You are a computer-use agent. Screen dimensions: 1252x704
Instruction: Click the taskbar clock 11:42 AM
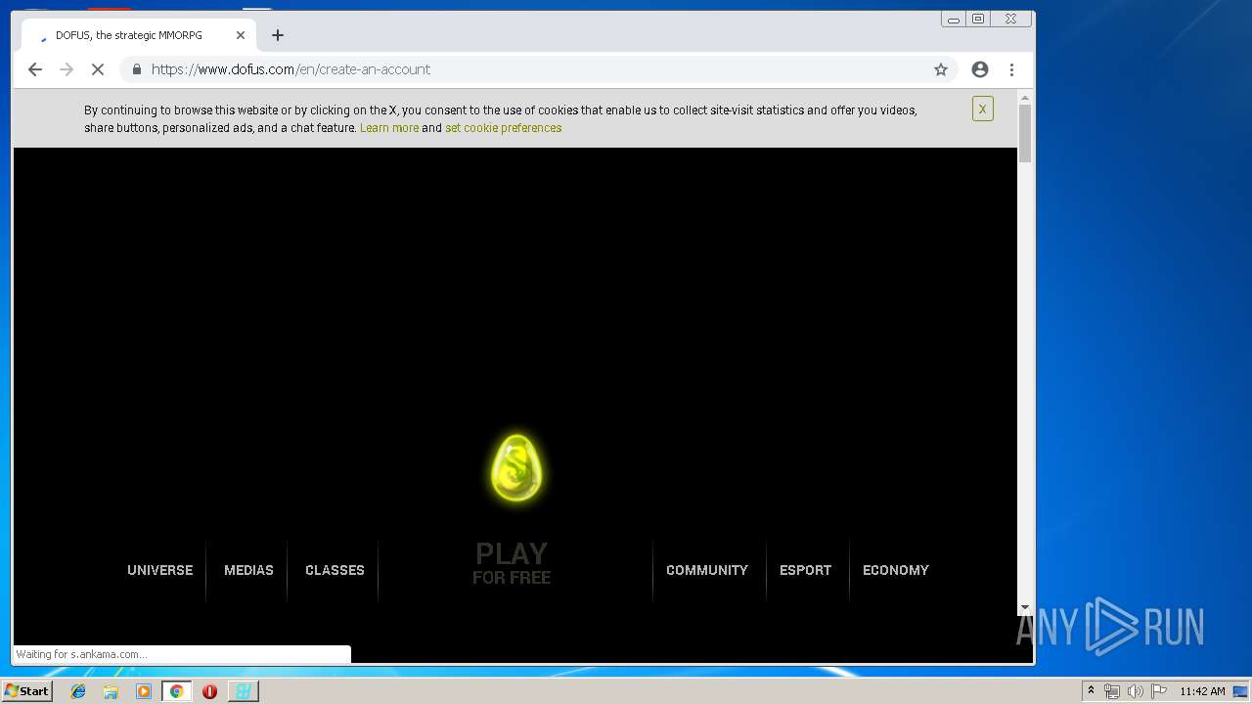(x=1202, y=691)
